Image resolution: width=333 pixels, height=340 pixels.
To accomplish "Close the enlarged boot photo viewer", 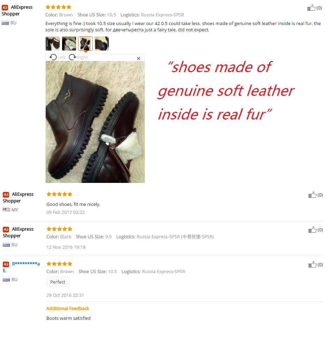I will [138, 58].
